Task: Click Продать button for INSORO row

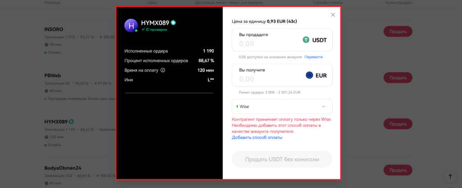Action: (397, 32)
